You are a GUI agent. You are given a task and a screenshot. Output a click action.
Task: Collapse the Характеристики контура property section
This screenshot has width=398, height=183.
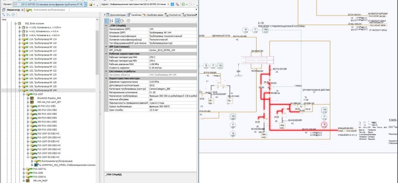click(x=106, y=77)
